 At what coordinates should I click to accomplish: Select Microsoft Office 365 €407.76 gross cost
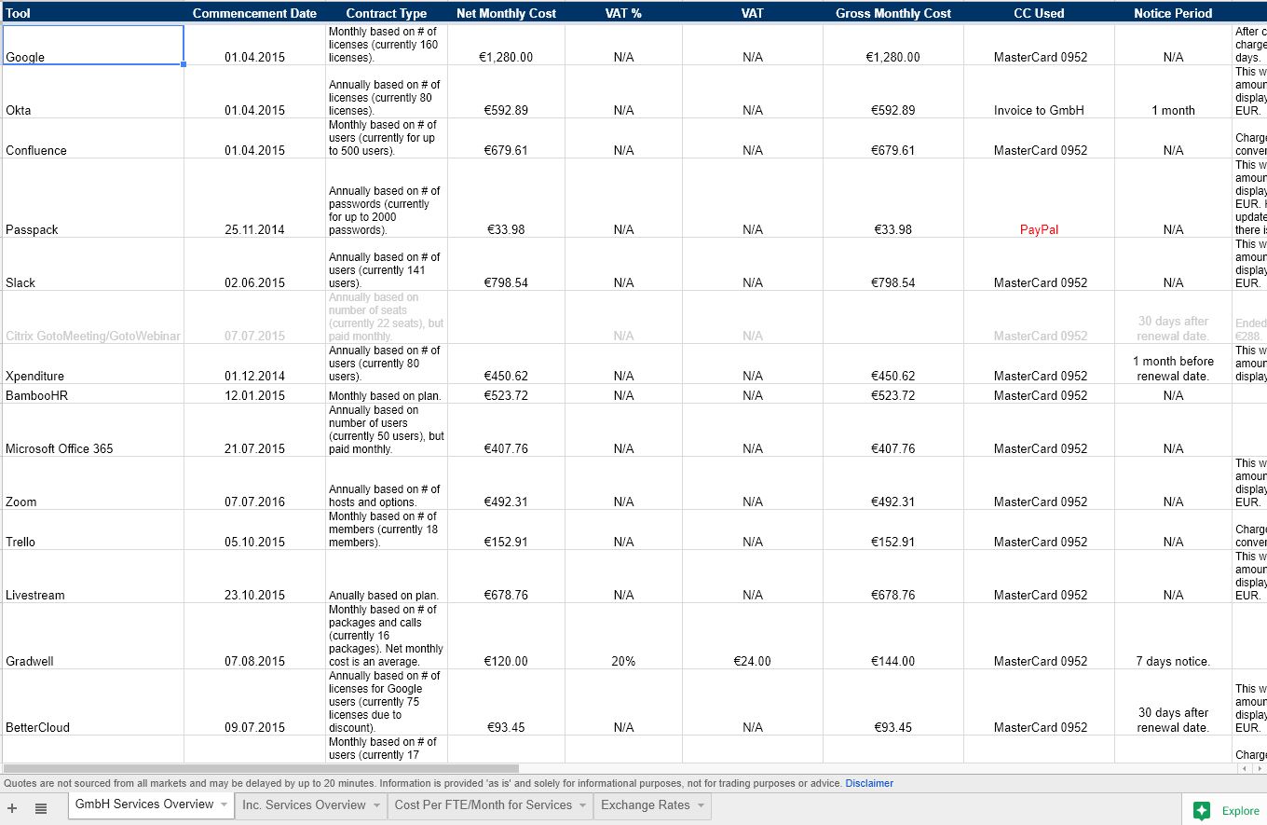[x=893, y=430]
